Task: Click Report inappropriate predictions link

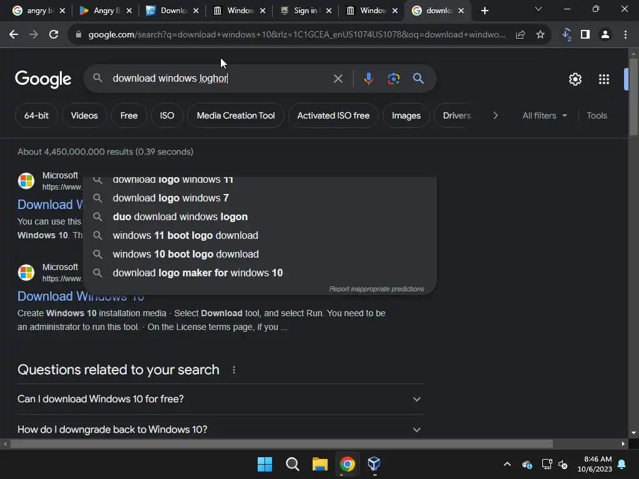Action: point(376,289)
